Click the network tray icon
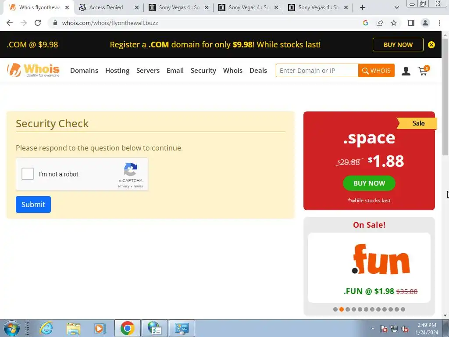Image resolution: width=449 pixels, height=337 pixels. pyautogui.click(x=394, y=329)
